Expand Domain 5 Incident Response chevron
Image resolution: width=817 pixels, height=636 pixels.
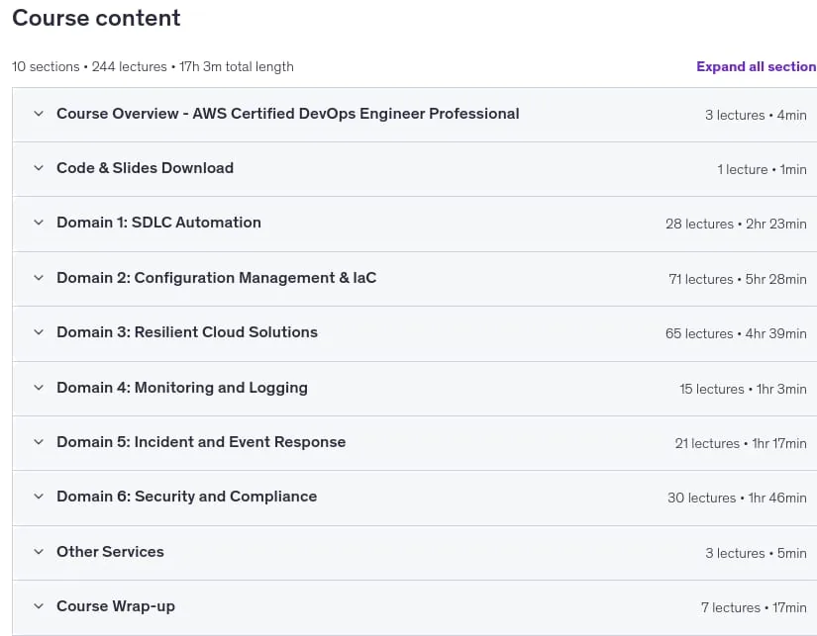[x=39, y=442]
